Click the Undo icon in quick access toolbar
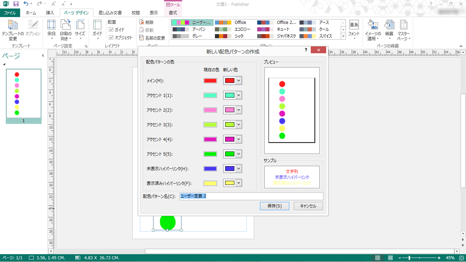 coord(26,4)
